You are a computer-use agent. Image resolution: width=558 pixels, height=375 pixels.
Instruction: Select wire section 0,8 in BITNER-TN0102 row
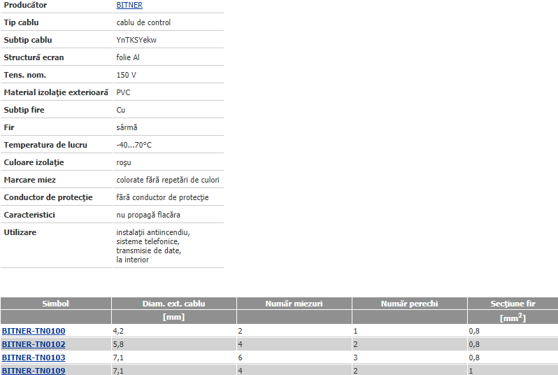click(474, 344)
